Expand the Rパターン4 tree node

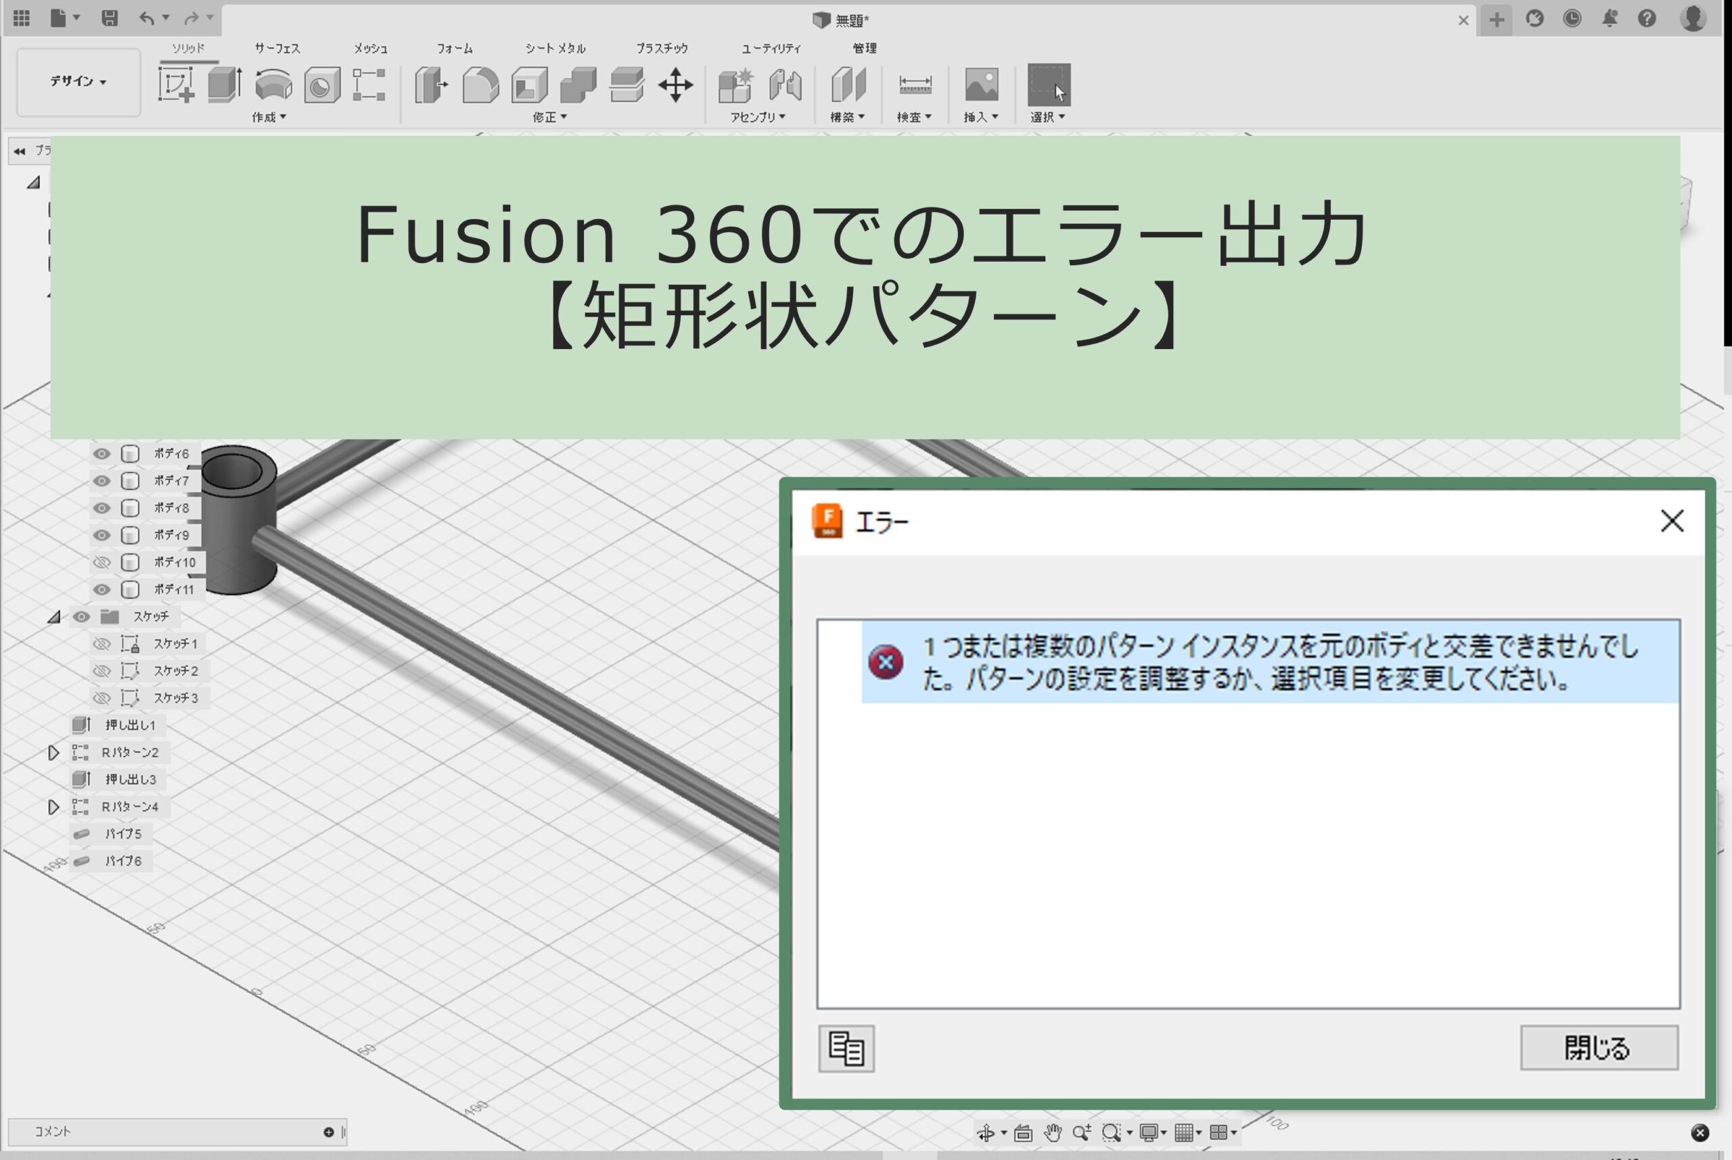click(53, 806)
